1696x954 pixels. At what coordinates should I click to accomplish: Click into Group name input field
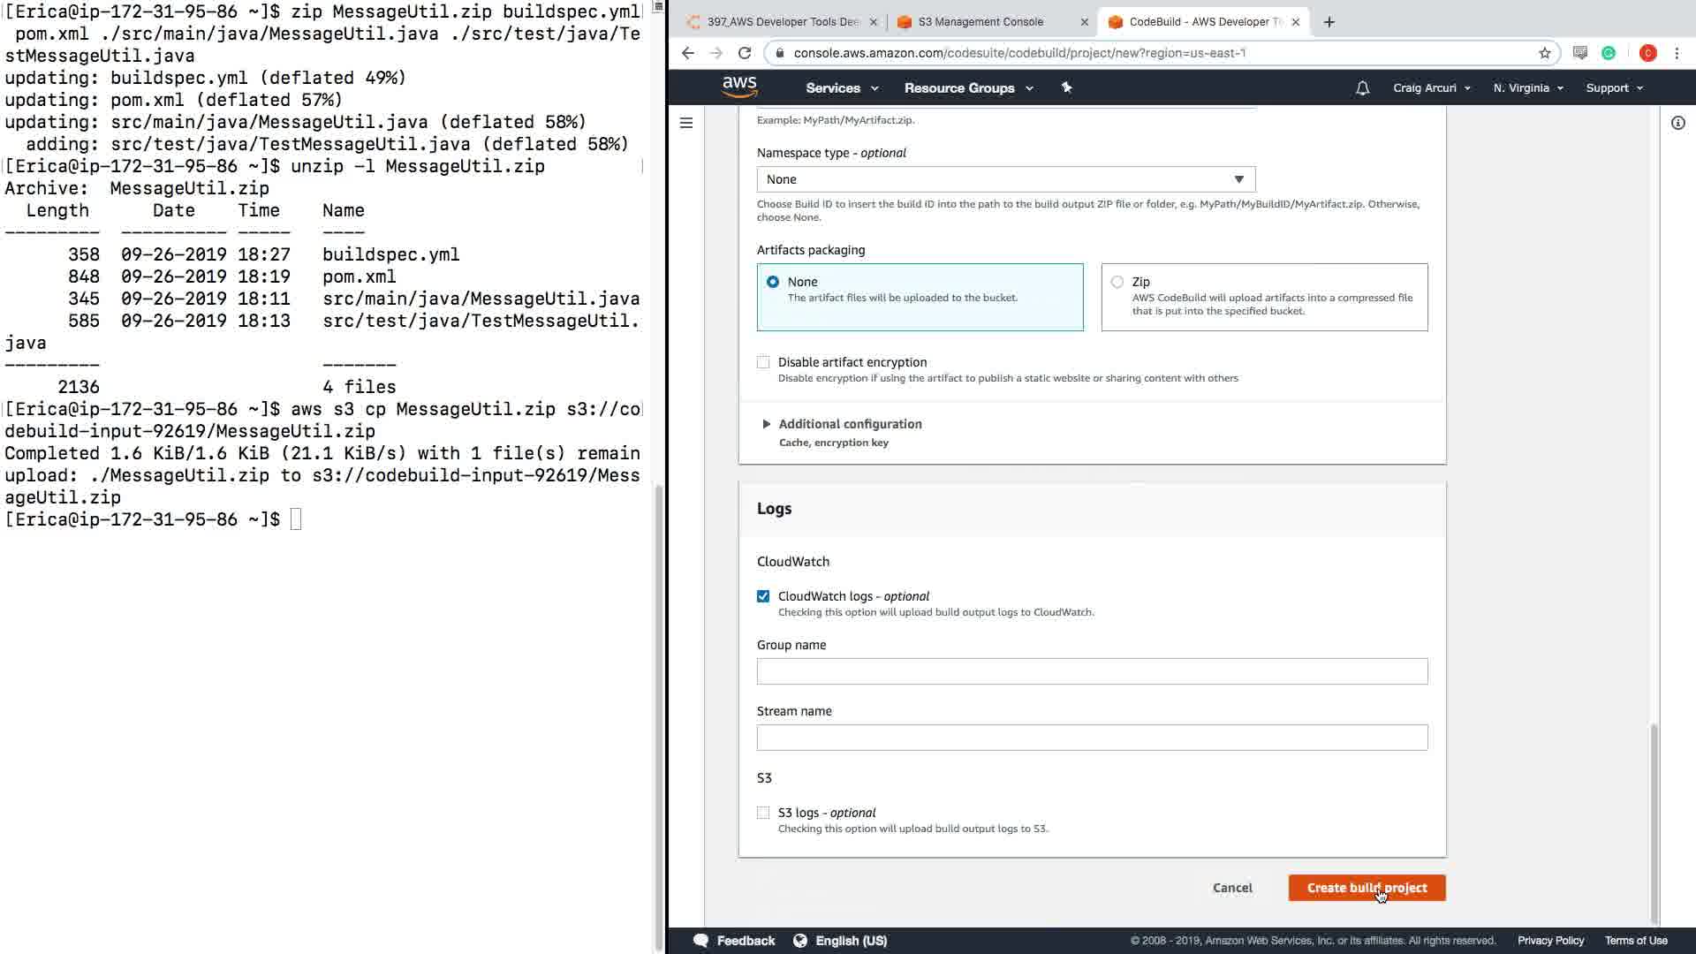(1091, 671)
